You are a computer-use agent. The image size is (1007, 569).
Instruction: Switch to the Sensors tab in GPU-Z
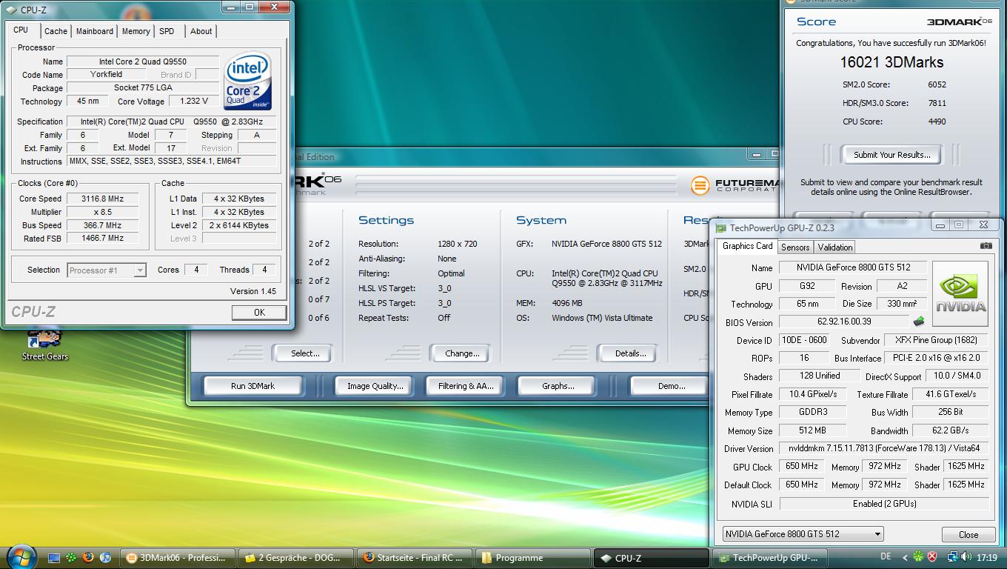coord(795,247)
